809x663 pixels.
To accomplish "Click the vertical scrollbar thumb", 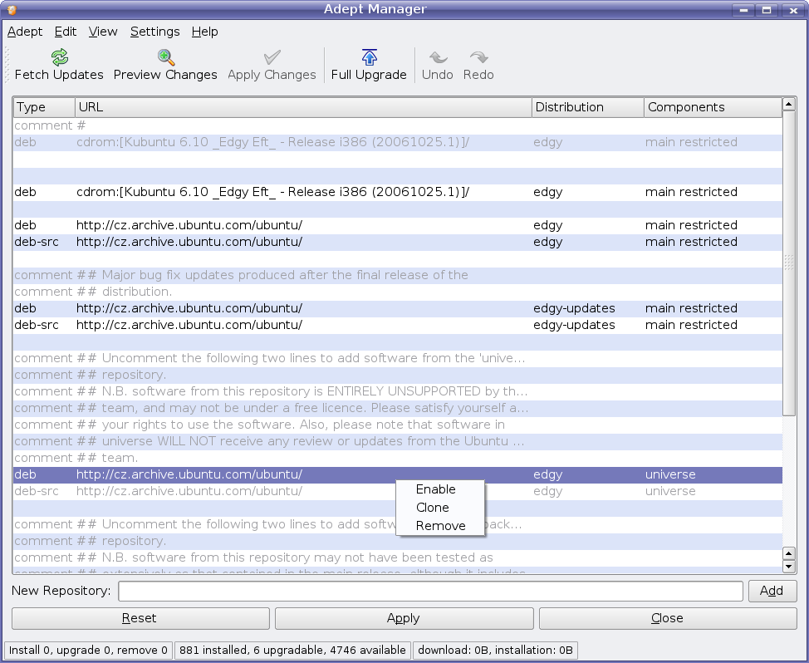I will click(789, 263).
